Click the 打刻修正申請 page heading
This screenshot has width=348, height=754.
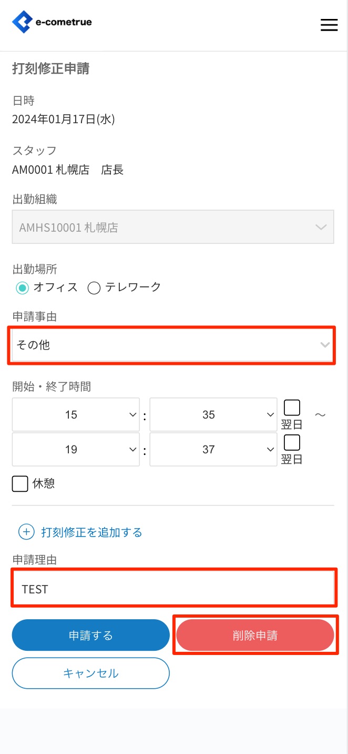(51, 68)
